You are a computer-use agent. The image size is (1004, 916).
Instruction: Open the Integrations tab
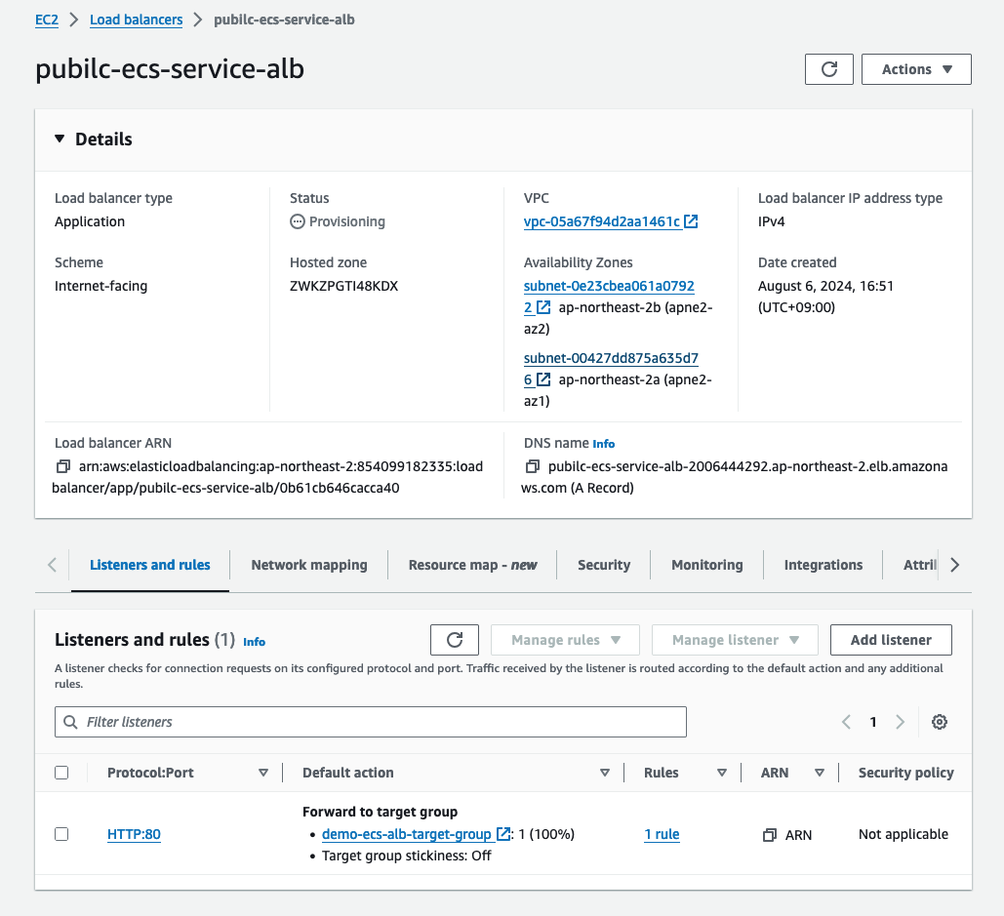[823, 565]
